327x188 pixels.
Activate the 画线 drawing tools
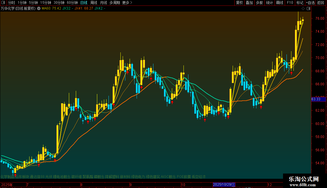coord(280,3)
